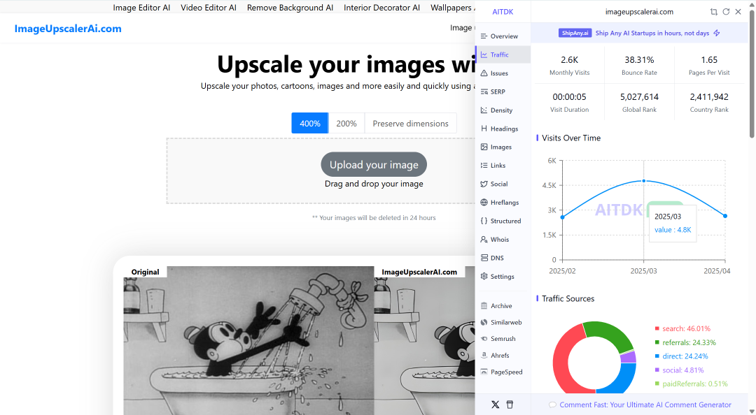The image size is (756, 415).
Task: Click the ImageUpscalerAi.com site logo
Action: [x=68, y=29]
